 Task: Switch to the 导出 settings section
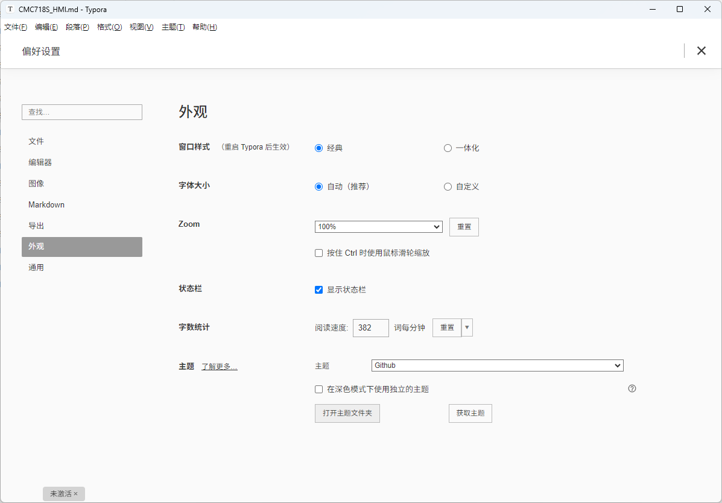(36, 225)
